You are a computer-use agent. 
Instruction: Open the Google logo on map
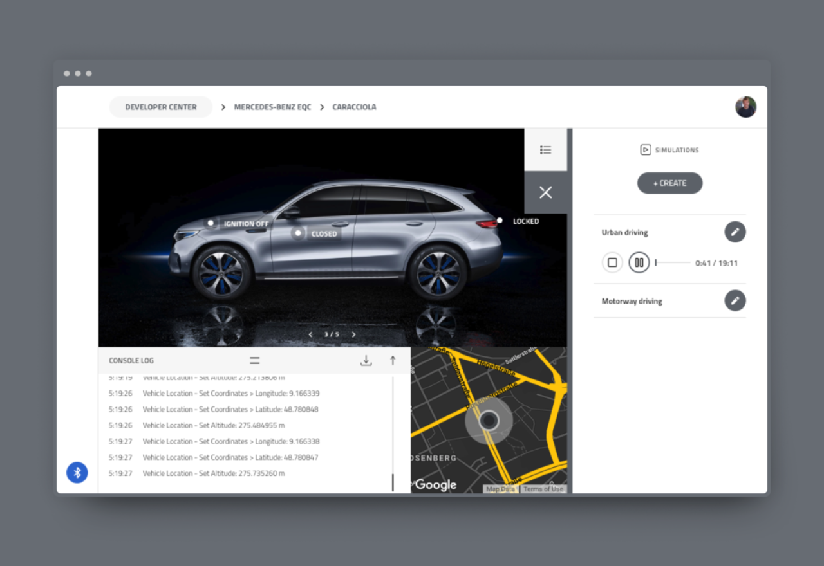click(435, 485)
